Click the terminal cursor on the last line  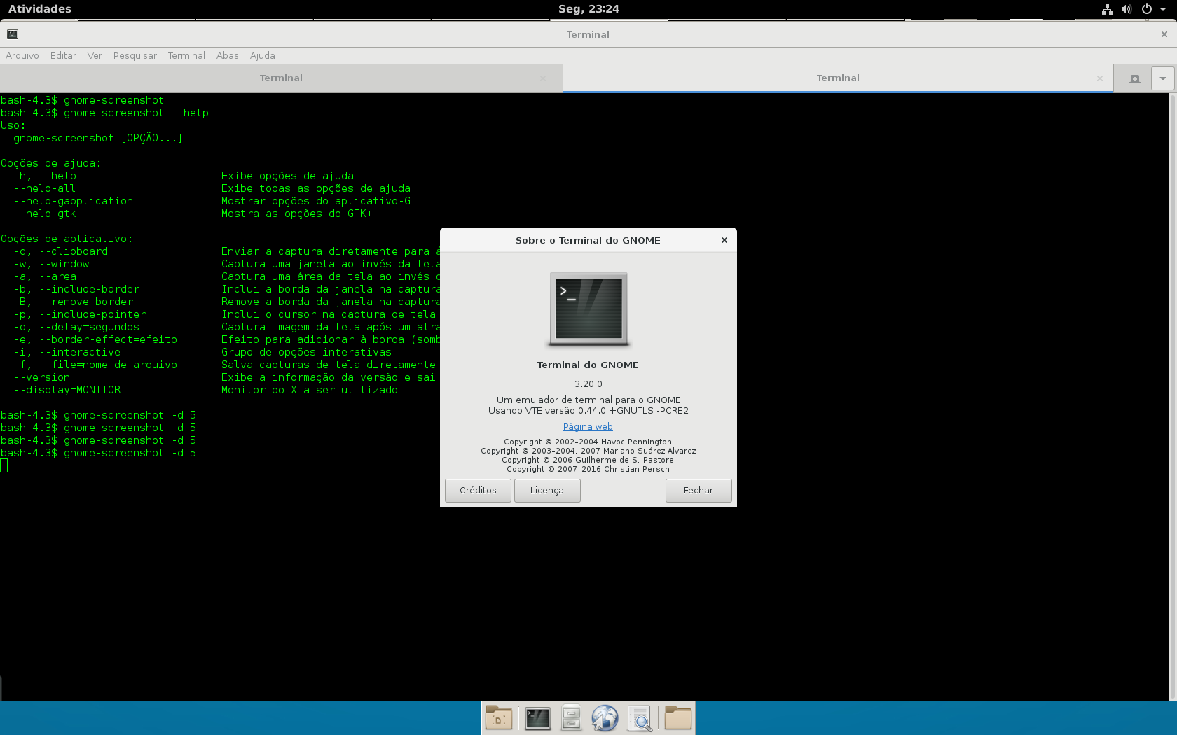pos(4,465)
